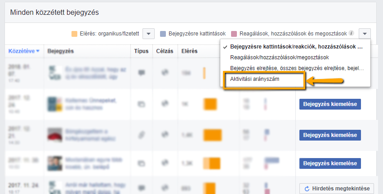Click pink 'Reagálások, hozzászólások' legend swatch

[234, 34]
